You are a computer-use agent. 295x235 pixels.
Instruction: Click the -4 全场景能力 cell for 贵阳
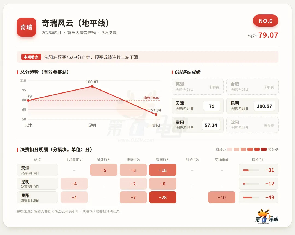pyautogui.click(x=74, y=197)
